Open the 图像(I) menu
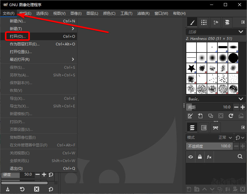 click(76, 14)
